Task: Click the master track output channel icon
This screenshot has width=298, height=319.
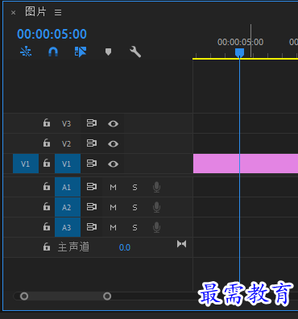Action: pos(181,244)
